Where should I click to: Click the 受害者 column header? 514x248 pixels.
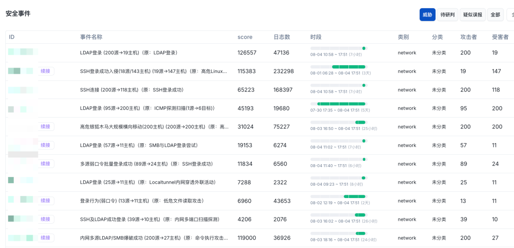[x=500, y=37]
